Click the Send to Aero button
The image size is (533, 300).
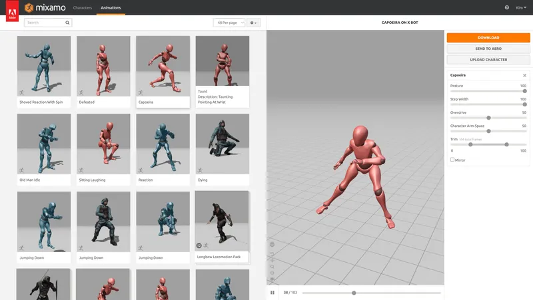coord(488,49)
